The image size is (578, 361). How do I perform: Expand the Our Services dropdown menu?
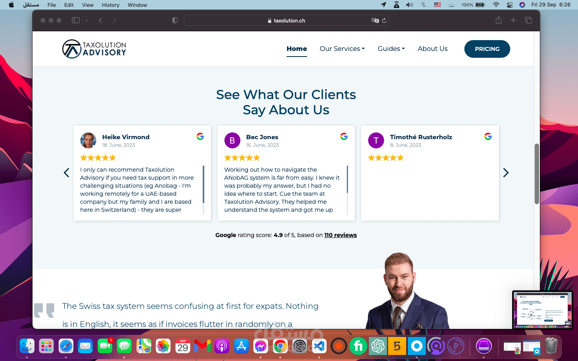342,49
